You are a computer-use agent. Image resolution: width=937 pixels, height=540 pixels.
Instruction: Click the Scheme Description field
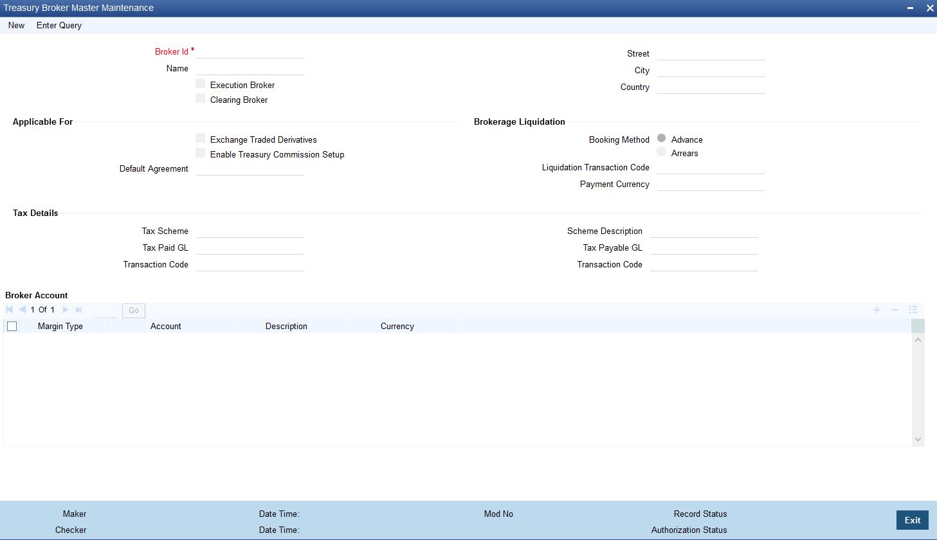(704, 231)
